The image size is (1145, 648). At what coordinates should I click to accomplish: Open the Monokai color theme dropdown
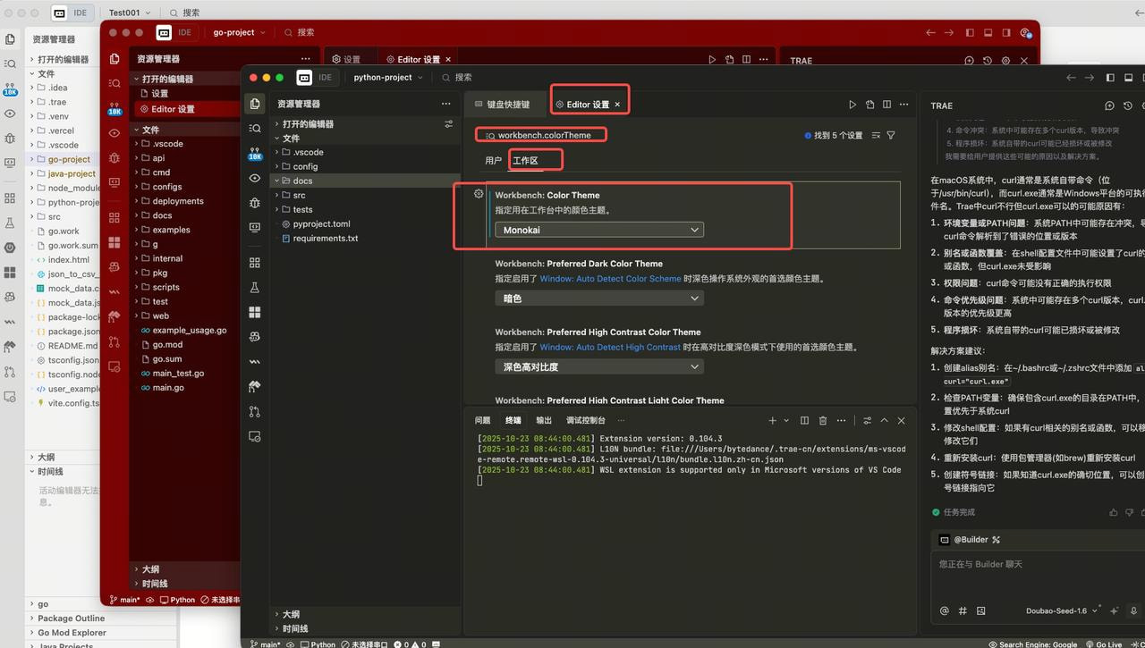(x=599, y=230)
